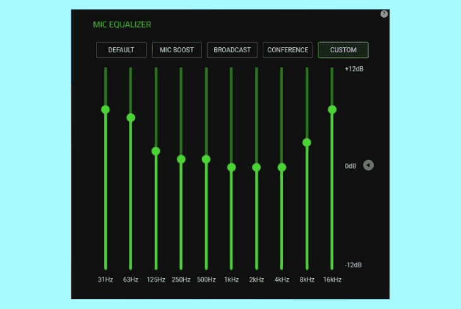Click the 250Hz band label
Viewport: 461px width, 309px height.
tap(181, 279)
